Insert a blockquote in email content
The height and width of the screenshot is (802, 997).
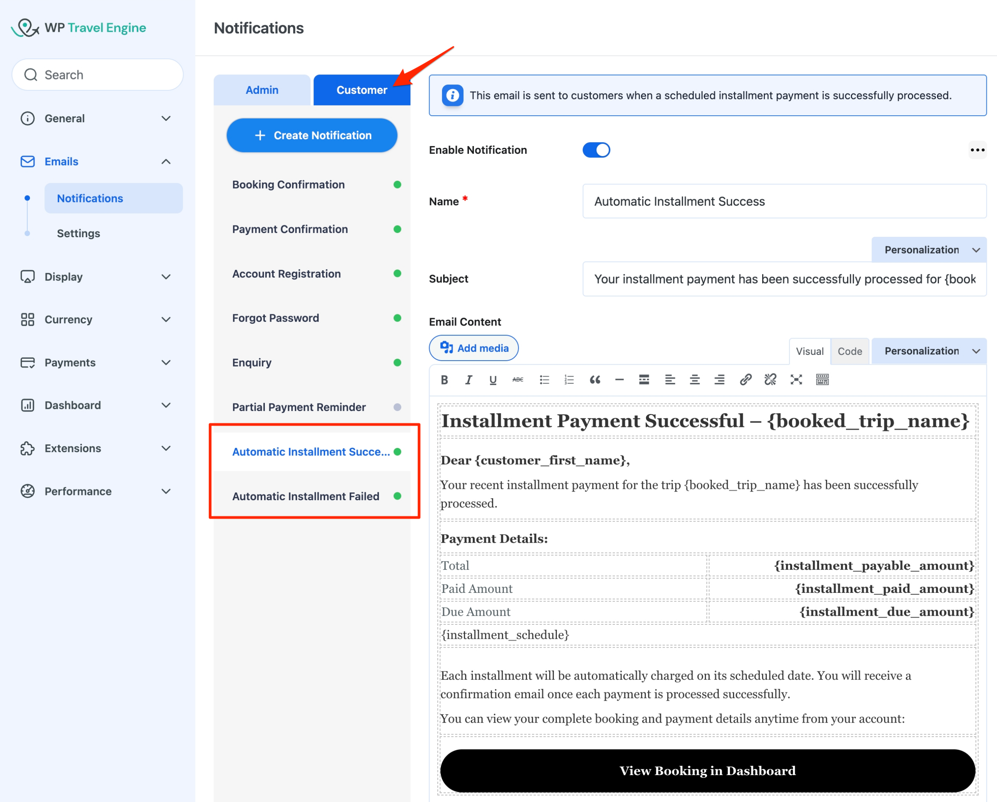pyautogui.click(x=595, y=380)
